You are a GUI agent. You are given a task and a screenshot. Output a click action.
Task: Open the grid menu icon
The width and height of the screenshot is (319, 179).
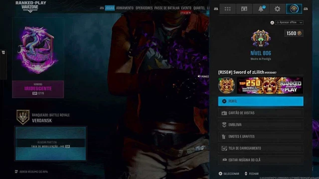(227, 9)
